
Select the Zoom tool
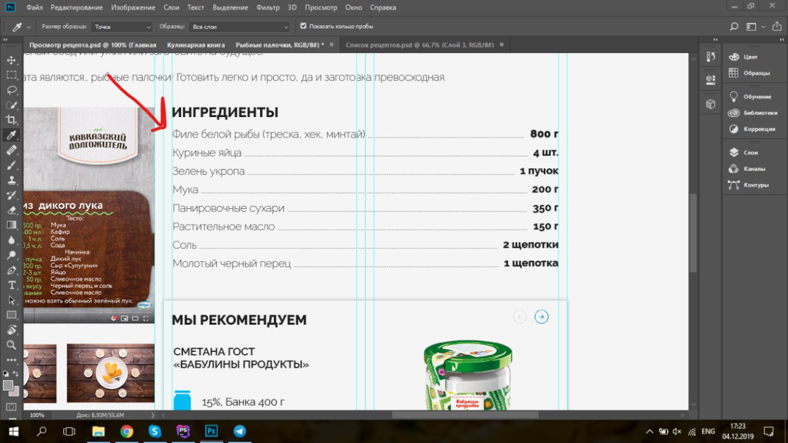tap(11, 345)
